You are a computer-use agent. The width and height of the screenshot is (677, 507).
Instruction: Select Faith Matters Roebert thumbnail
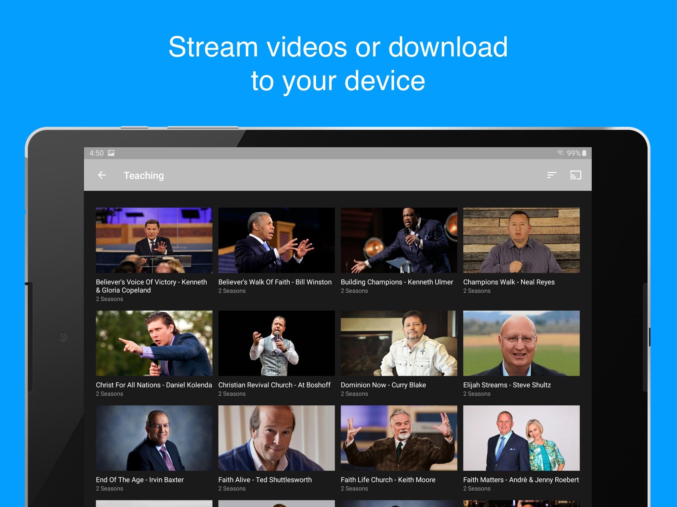pos(521,438)
